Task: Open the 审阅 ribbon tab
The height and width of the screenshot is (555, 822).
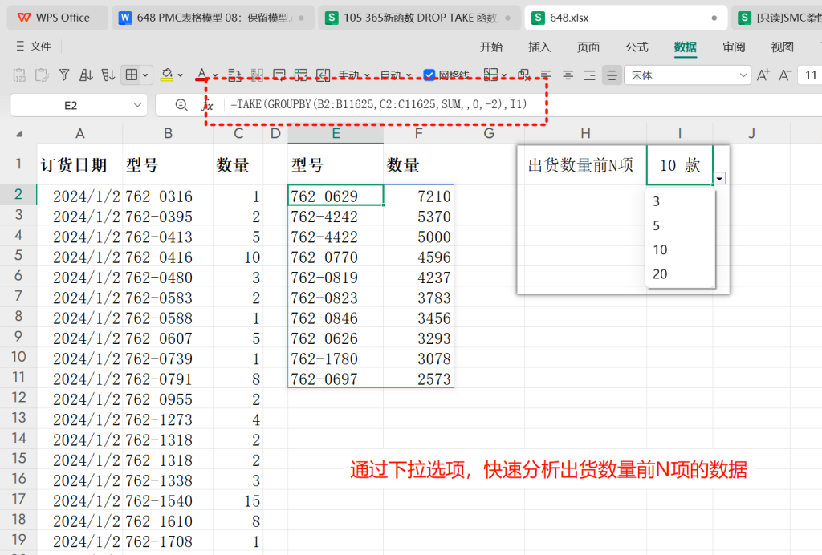Action: [x=734, y=47]
